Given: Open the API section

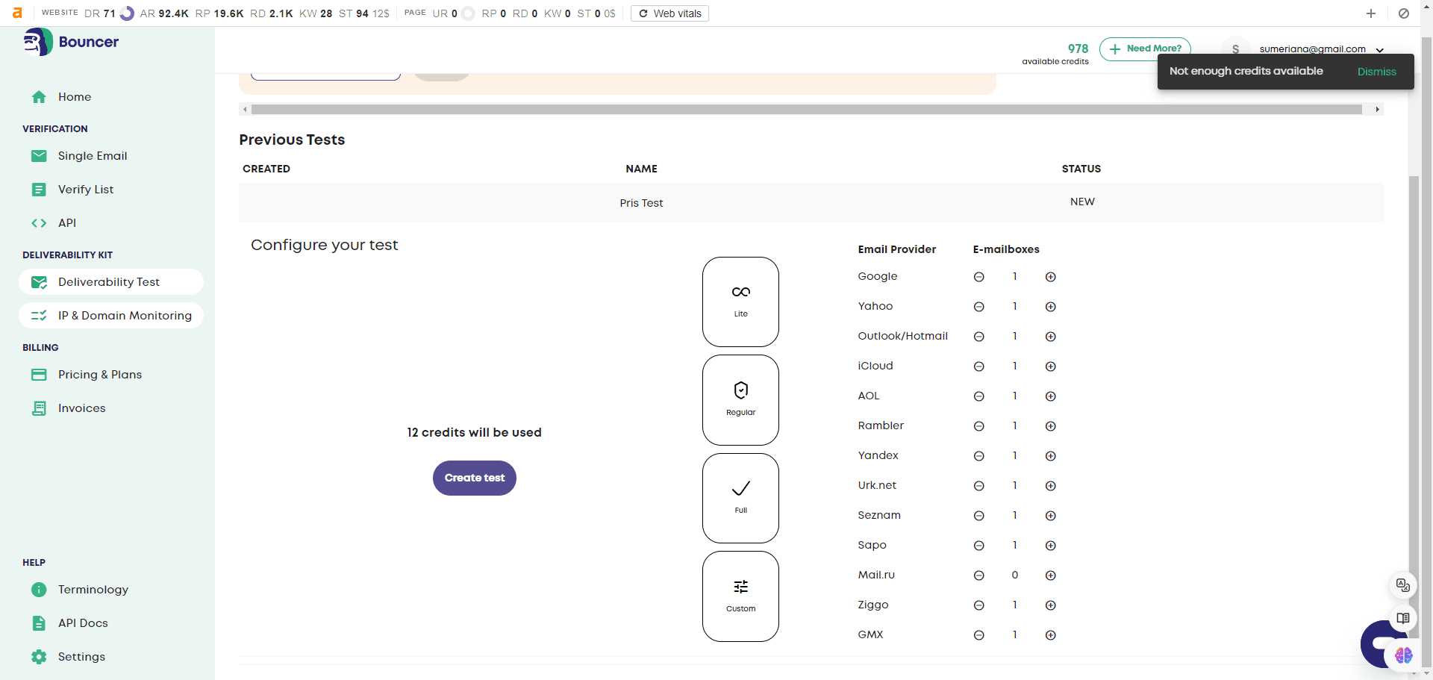Looking at the screenshot, I should tap(67, 223).
